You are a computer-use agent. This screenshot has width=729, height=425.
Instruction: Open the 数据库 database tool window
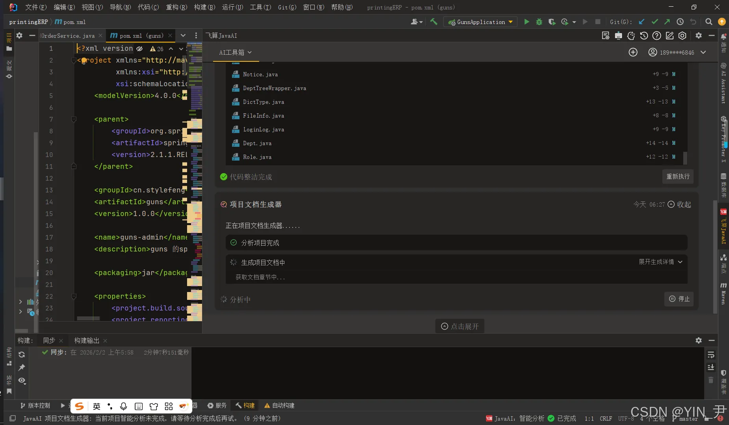point(723,185)
